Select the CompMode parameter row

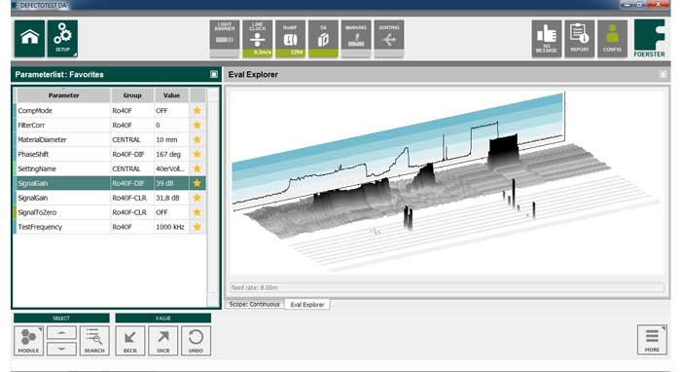(x=110, y=110)
